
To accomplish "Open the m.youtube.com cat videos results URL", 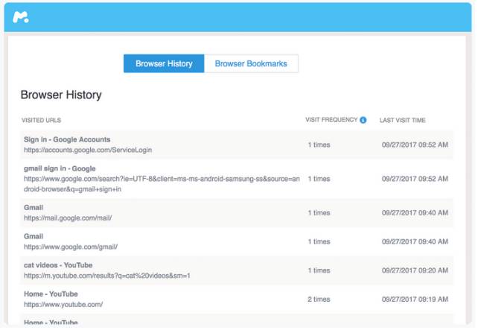I will pos(107,276).
